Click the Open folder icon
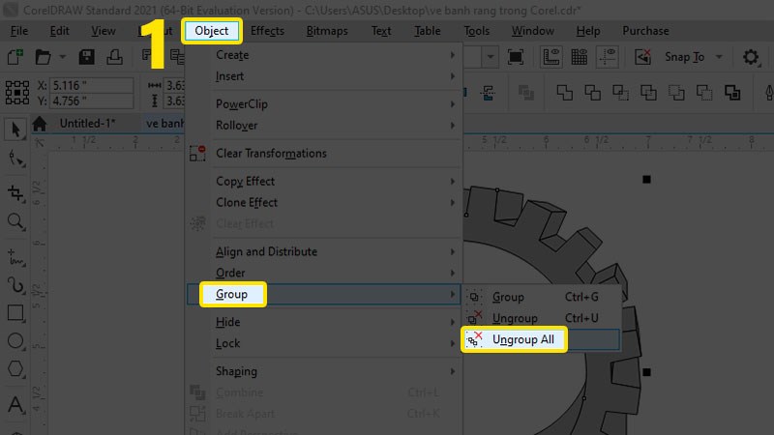774x435 pixels. tap(44, 57)
